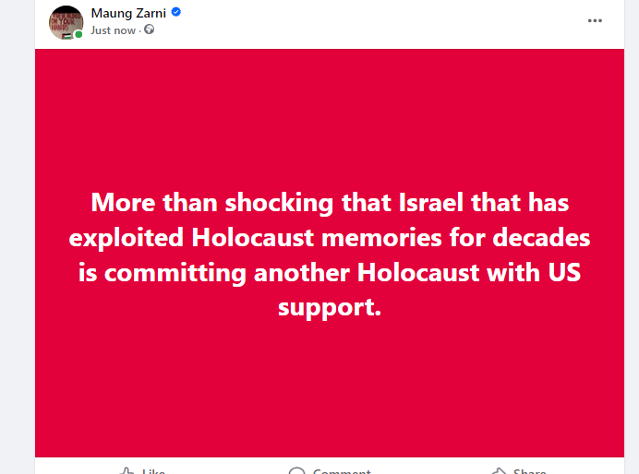Click the word "support." in the post
Viewport: 639px width, 474px height.
(330, 308)
